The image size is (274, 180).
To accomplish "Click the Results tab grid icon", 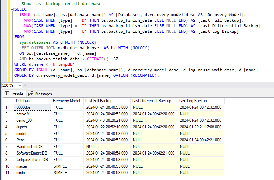I will coord(7,93).
